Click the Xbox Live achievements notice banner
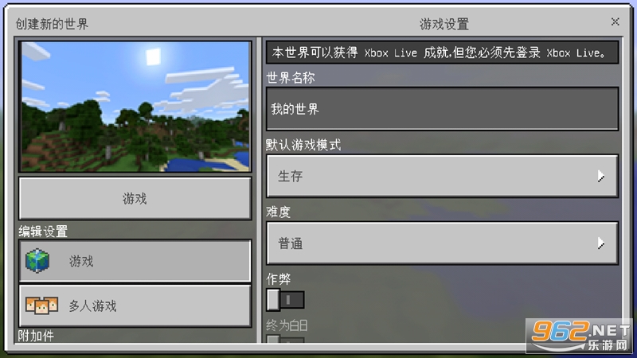637x358 pixels. click(x=443, y=53)
